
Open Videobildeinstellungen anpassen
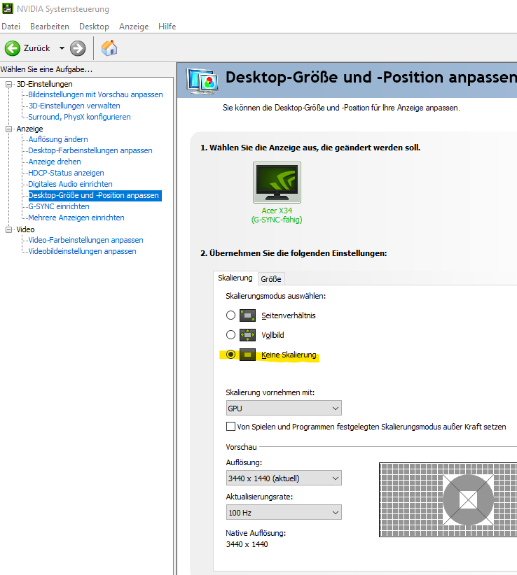coord(82,252)
